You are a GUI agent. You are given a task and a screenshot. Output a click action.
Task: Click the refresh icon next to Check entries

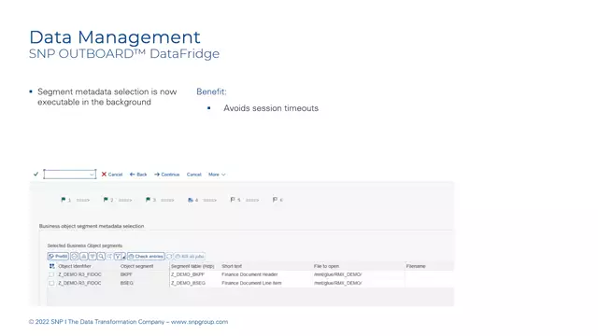click(169, 257)
